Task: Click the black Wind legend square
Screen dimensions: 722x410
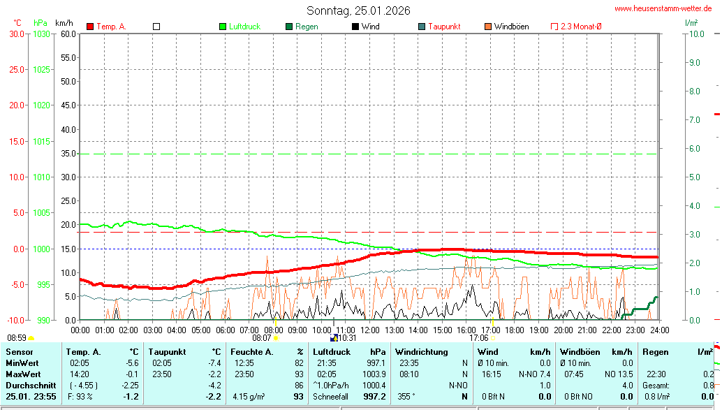Action: 355,27
